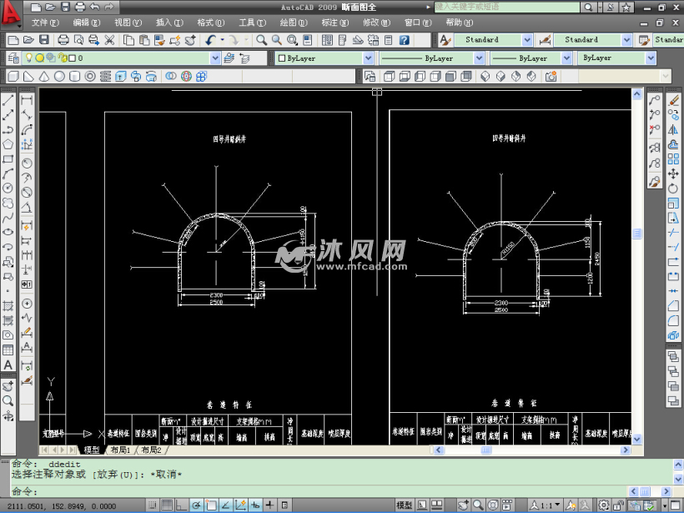Select the Torus solid tool
Image resolution: width=684 pixels, height=513 pixels.
tap(90, 77)
